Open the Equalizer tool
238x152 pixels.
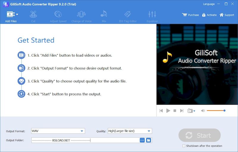[152, 14]
